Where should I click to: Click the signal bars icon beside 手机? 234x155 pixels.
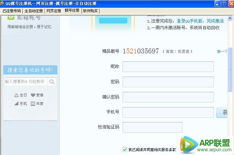[16, 103]
